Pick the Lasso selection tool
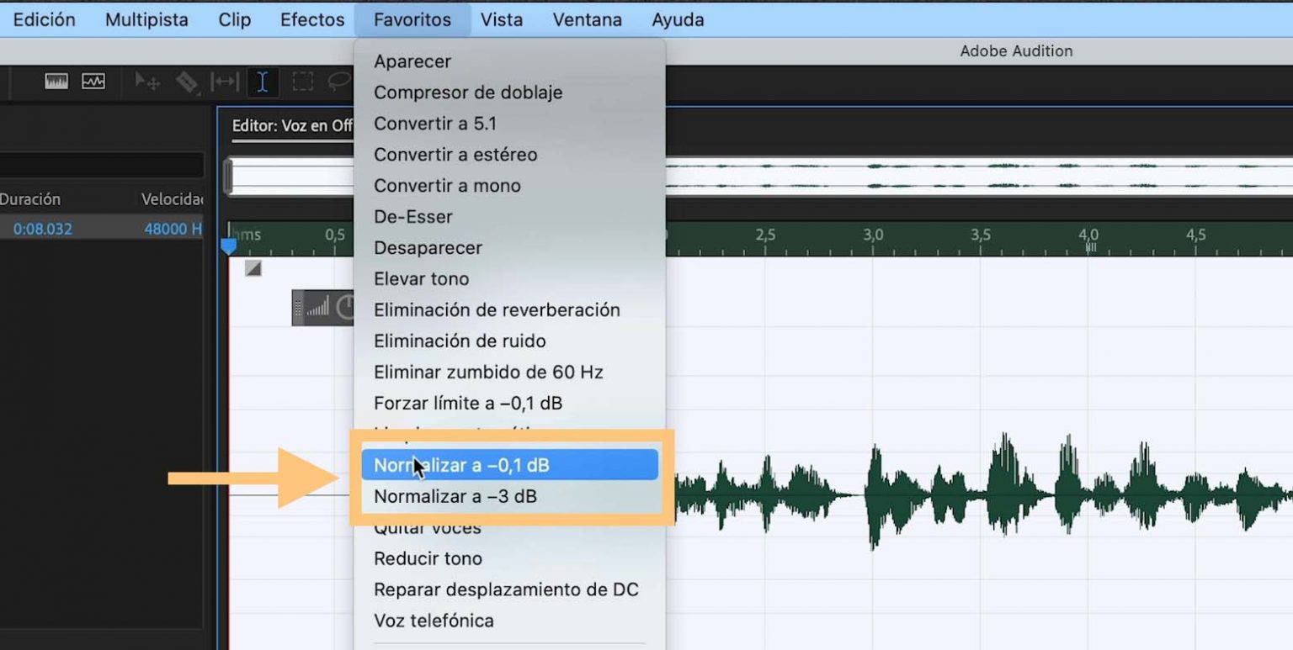This screenshot has height=650, width=1293. tap(341, 82)
